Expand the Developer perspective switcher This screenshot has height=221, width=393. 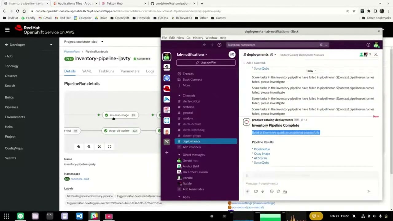click(x=28, y=45)
